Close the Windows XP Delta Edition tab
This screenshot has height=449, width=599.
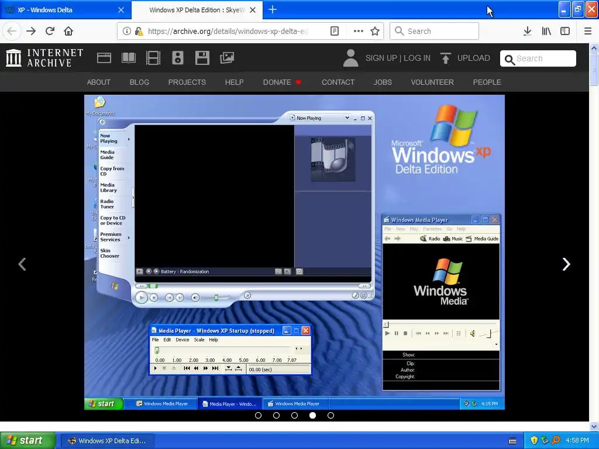tap(253, 10)
